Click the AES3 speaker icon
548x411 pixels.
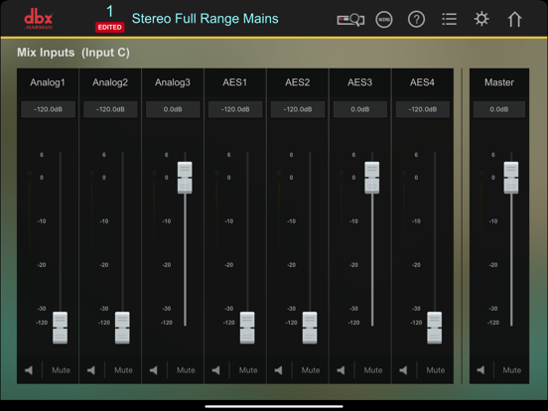pyautogui.click(x=342, y=370)
